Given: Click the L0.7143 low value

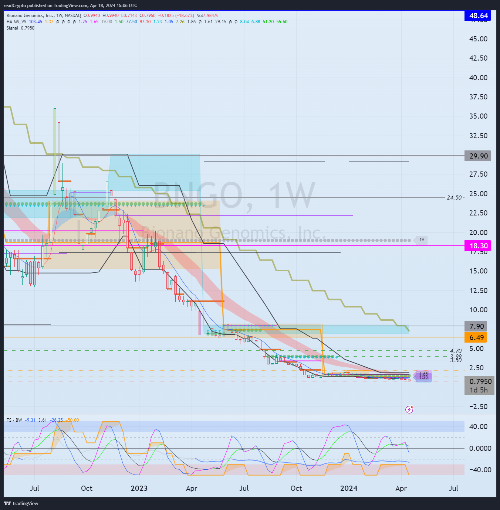Looking at the screenshot, I should click(x=129, y=16).
